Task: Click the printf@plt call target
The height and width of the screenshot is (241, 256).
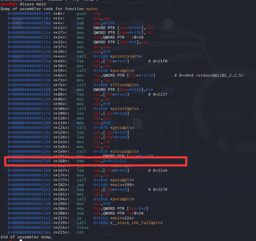Action: pyautogui.click(x=116, y=108)
